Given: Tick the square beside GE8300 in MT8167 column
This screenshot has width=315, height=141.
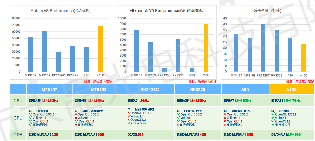Looking at the screenshot, I should (30, 111).
